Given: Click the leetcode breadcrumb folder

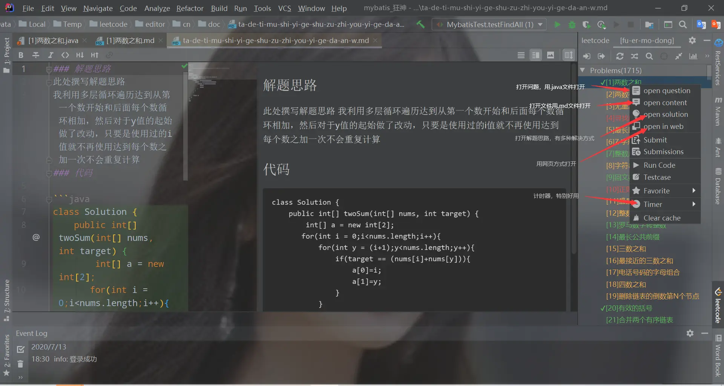Looking at the screenshot, I should (x=109, y=25).
